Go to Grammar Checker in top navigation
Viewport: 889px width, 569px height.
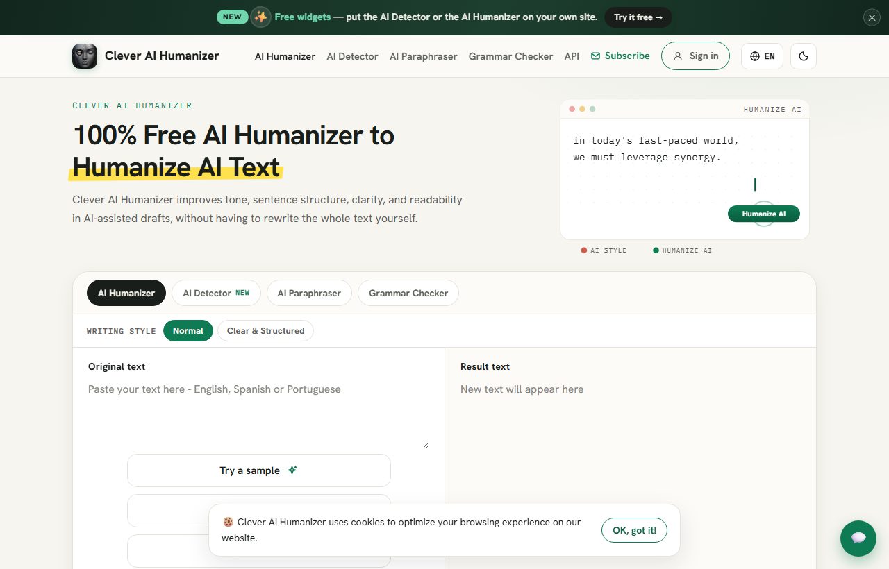[x=510, y=56]
